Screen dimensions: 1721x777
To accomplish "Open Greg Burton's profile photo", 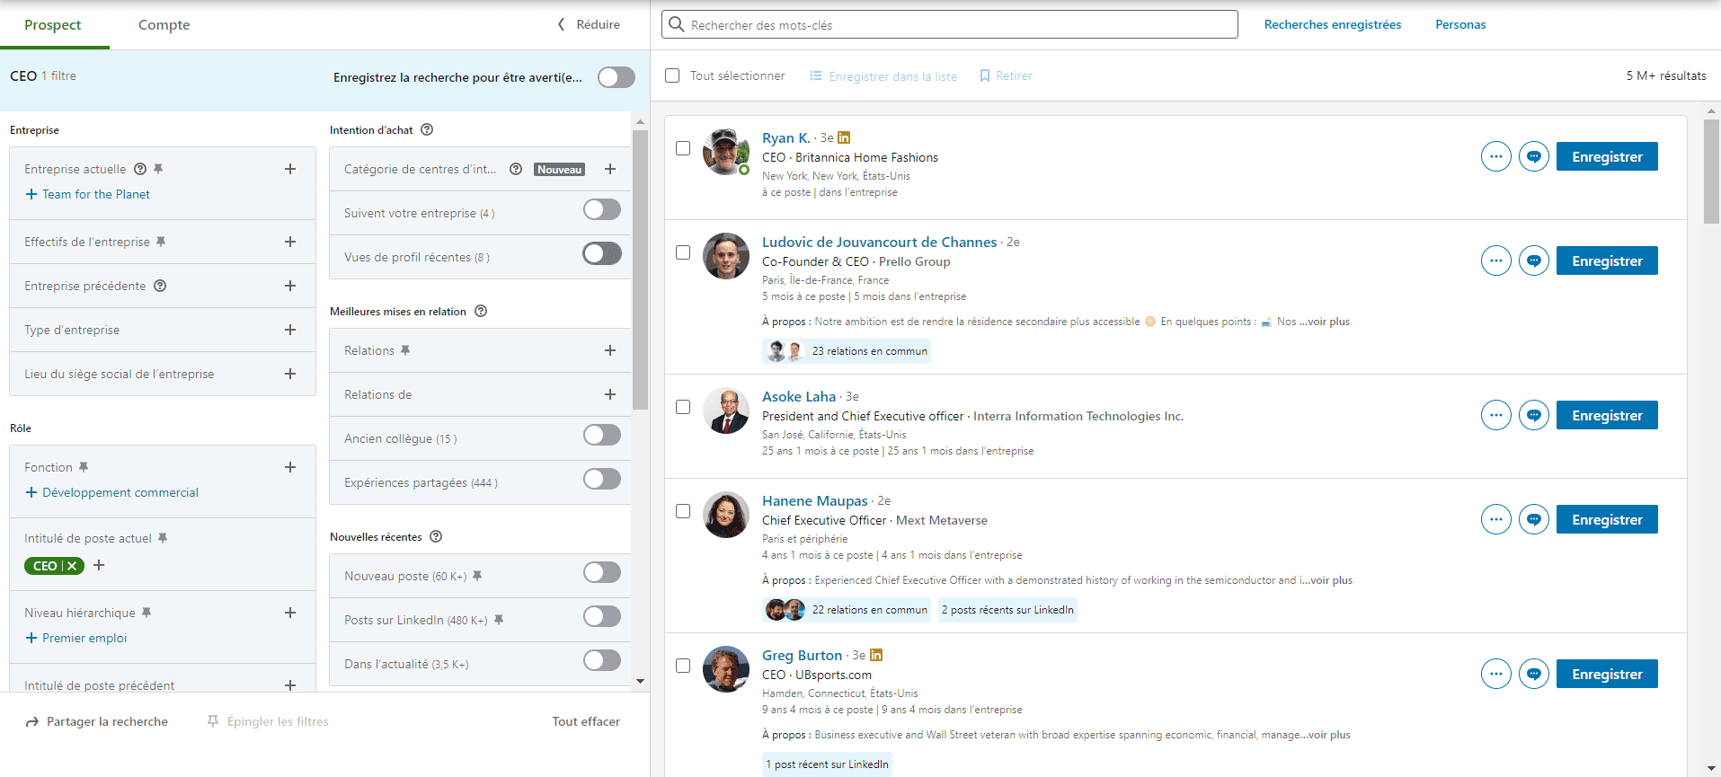I will click(x=726, y=669).
